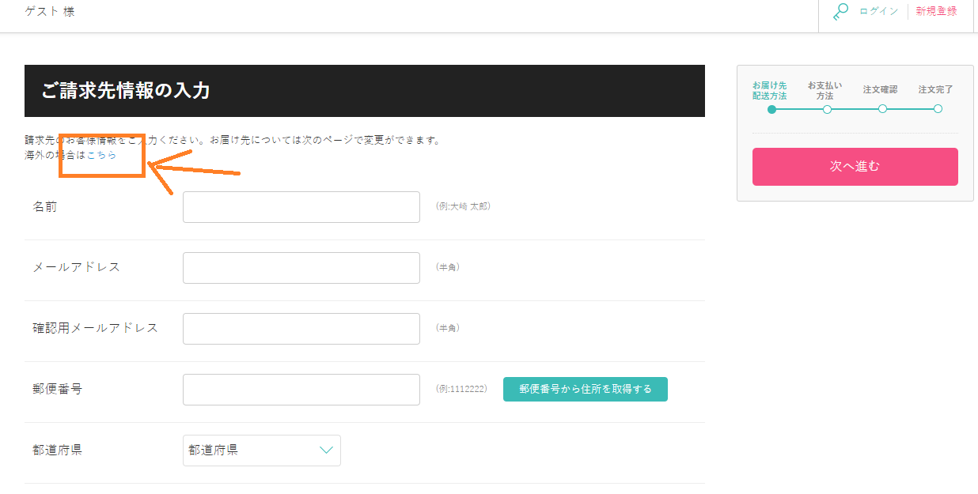
Task: Click the green chevron in the 都道府県 selector
Action: (326, 451)
